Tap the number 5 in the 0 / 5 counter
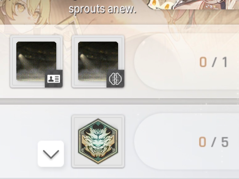 (225, 142)
